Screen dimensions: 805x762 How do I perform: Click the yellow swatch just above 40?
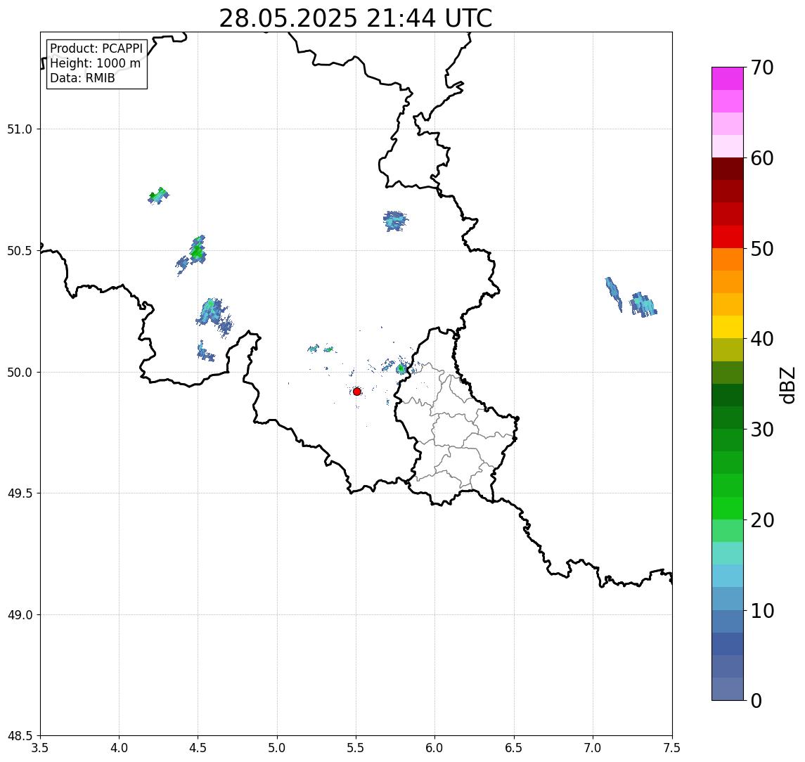coord(728,327)
